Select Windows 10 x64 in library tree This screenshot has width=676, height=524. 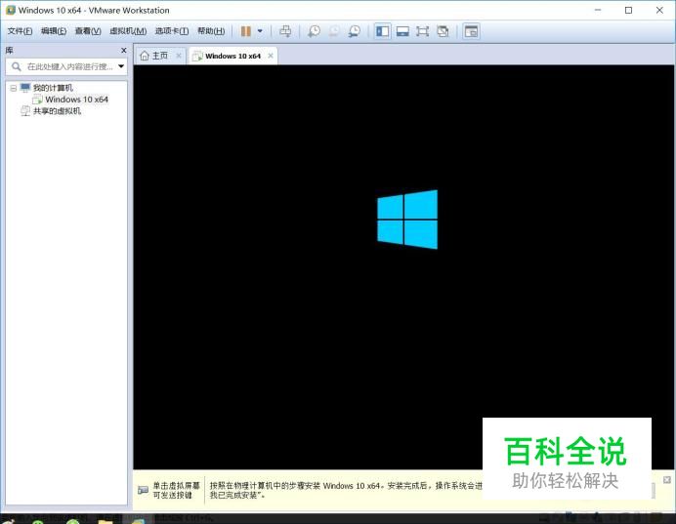76,100
